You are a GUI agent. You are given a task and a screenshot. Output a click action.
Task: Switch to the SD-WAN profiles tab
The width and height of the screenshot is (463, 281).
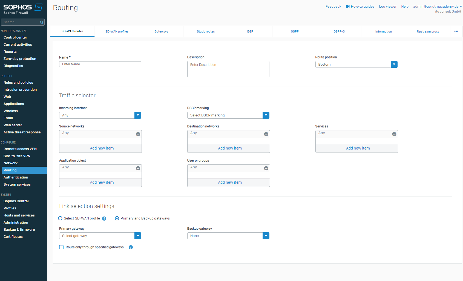pos(117,31)
